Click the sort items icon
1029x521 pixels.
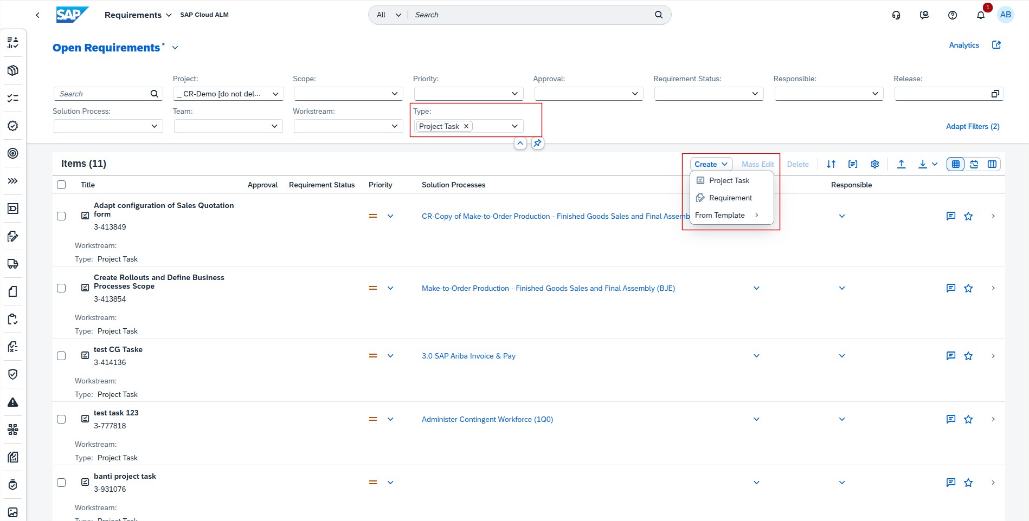[x=831, y=164]
